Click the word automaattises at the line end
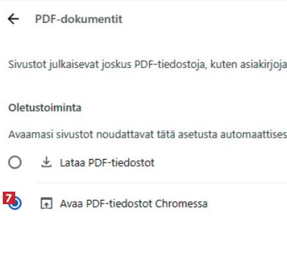 click(x=254, y=134)
